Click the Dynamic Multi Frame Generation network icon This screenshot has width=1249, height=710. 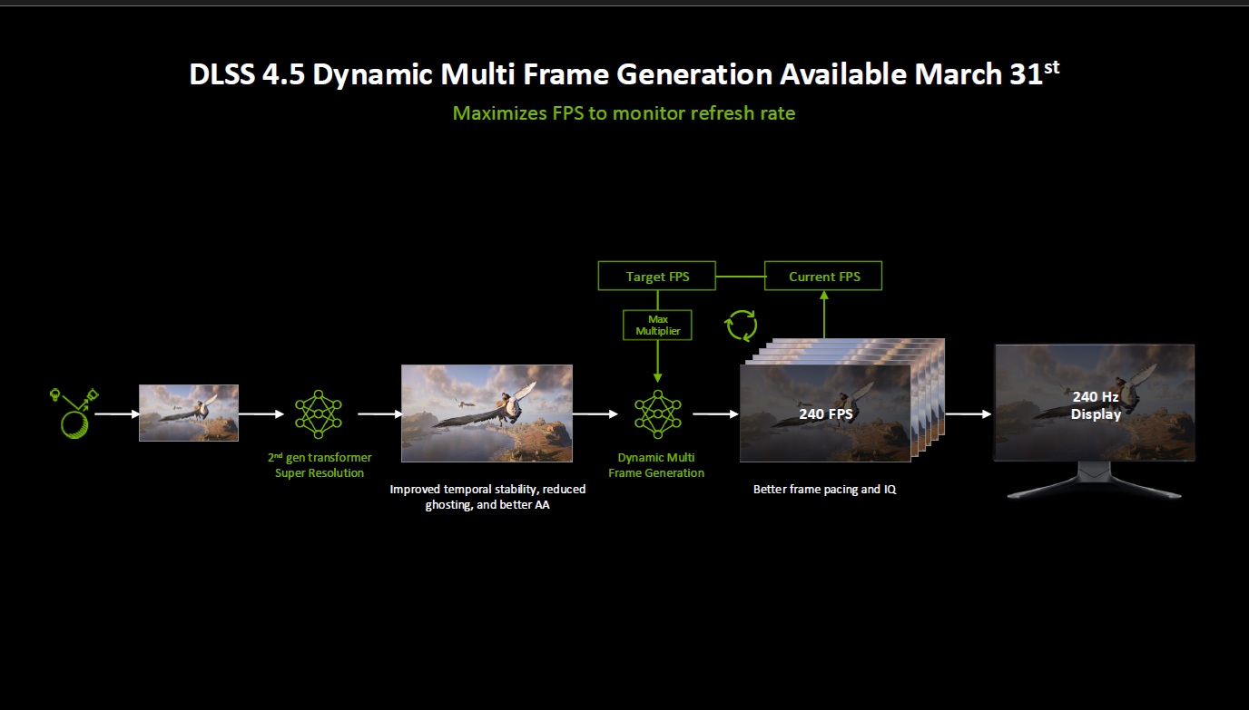(656, 413)
